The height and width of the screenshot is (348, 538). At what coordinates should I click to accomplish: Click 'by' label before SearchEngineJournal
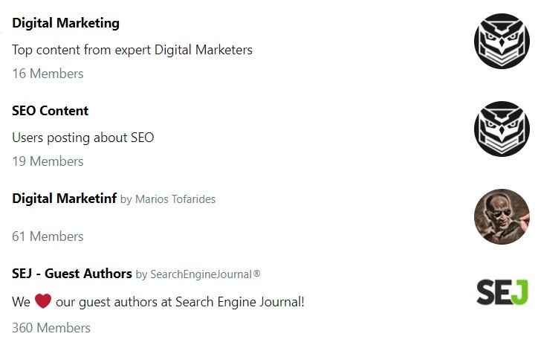pos(141,274)
